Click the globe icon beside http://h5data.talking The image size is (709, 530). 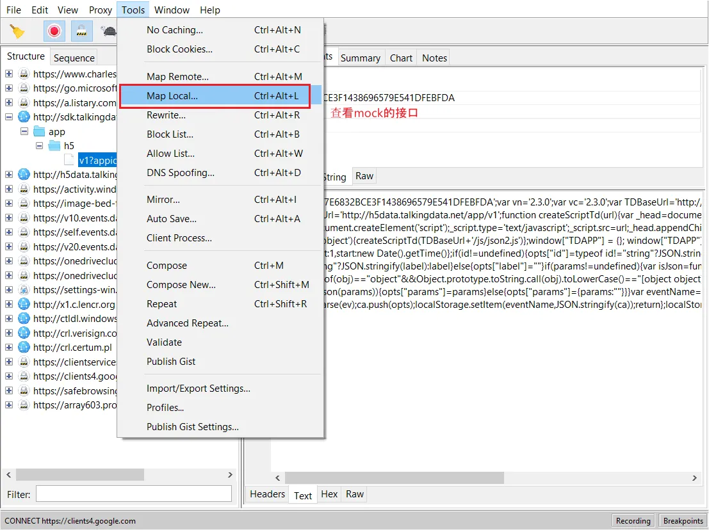(x=24, y=174)
